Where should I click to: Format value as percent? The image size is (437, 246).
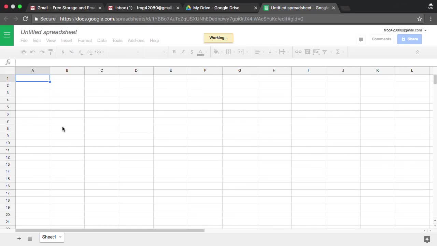(x=72, y=52)
